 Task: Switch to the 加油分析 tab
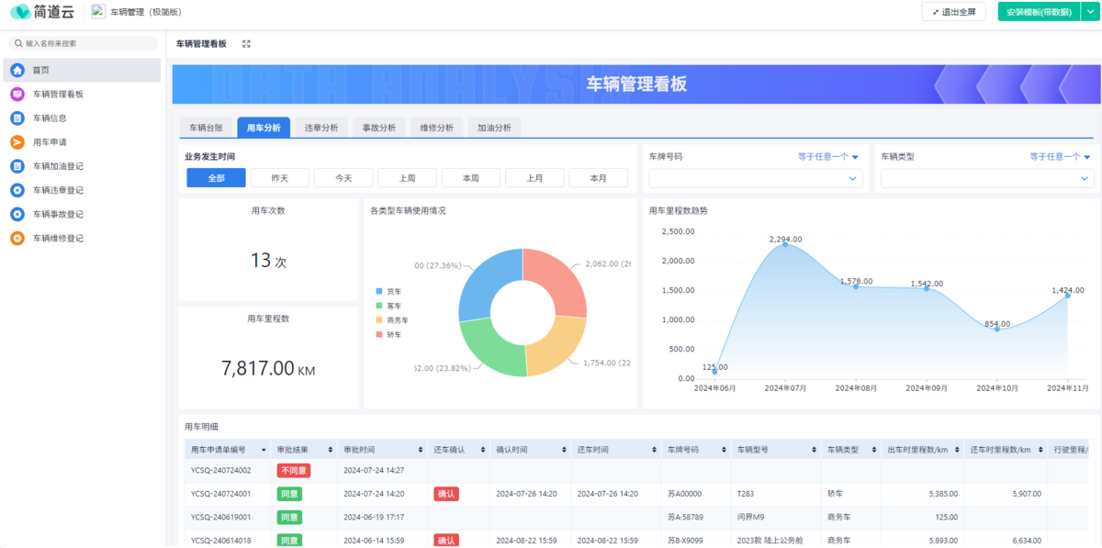[494, 128]
